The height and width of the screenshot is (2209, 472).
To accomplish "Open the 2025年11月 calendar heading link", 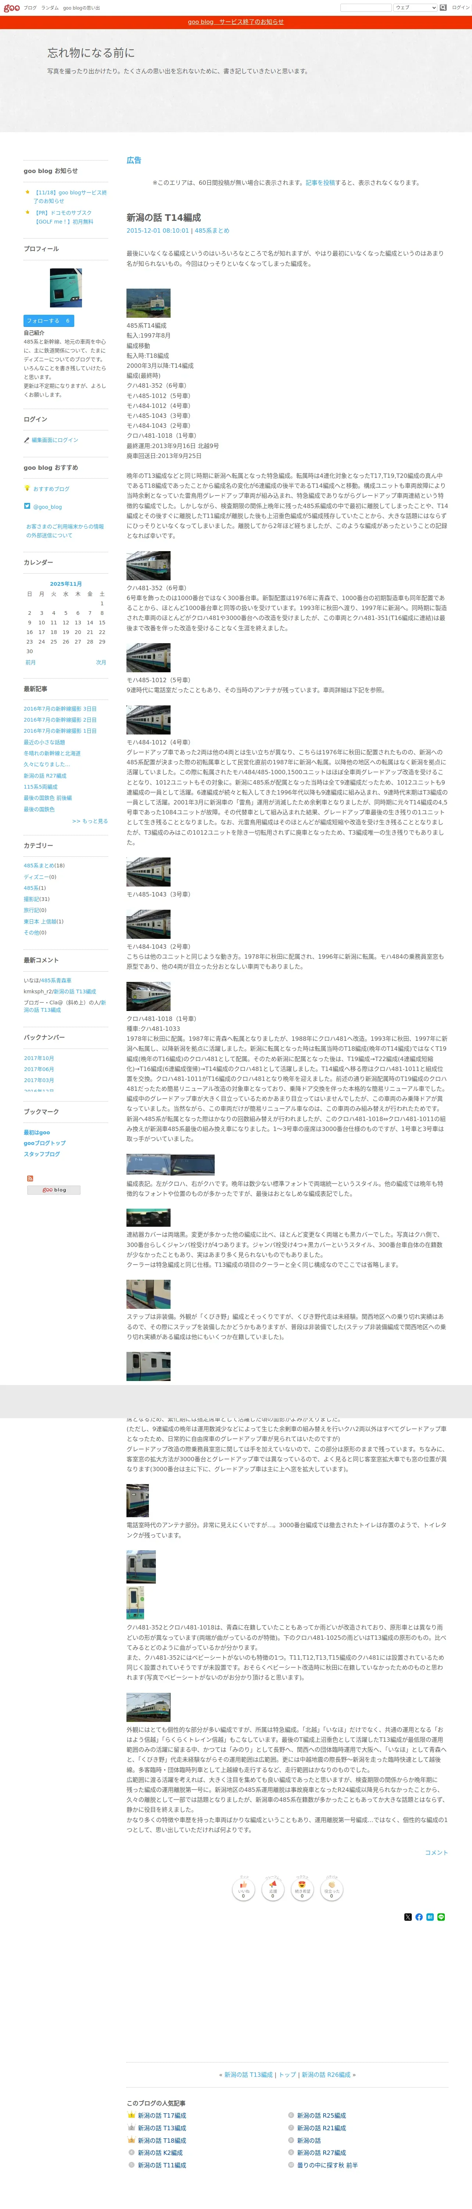I will pyautogui.click(x=66, y=584).
